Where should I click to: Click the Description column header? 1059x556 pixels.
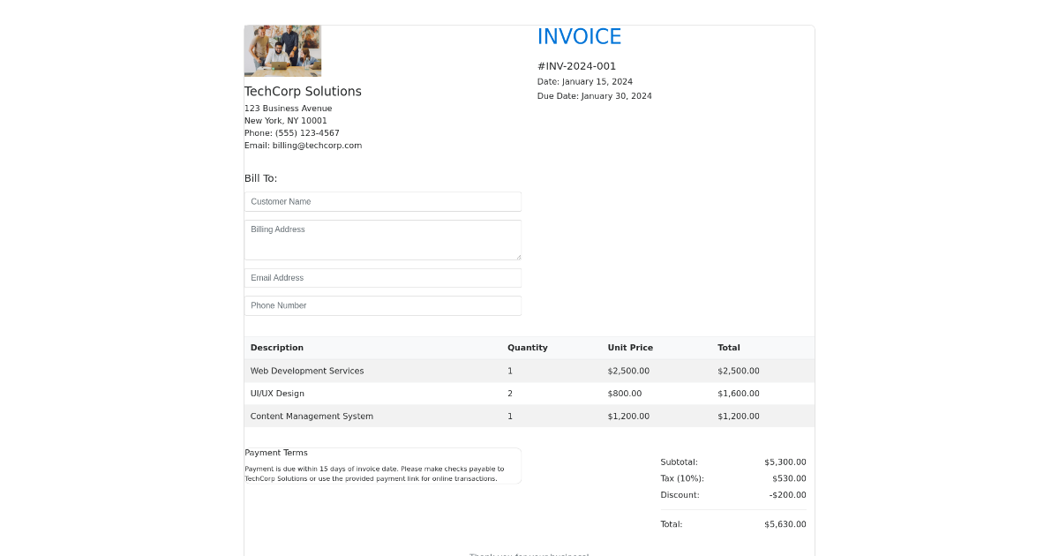click(276, 348)
